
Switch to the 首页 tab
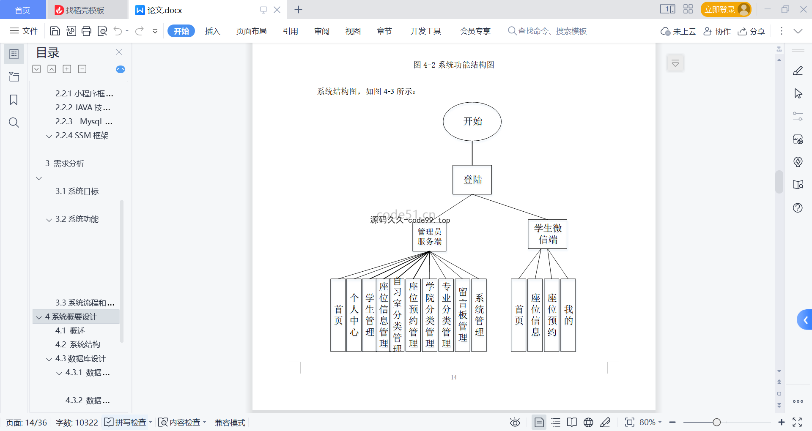coord(23,10)
